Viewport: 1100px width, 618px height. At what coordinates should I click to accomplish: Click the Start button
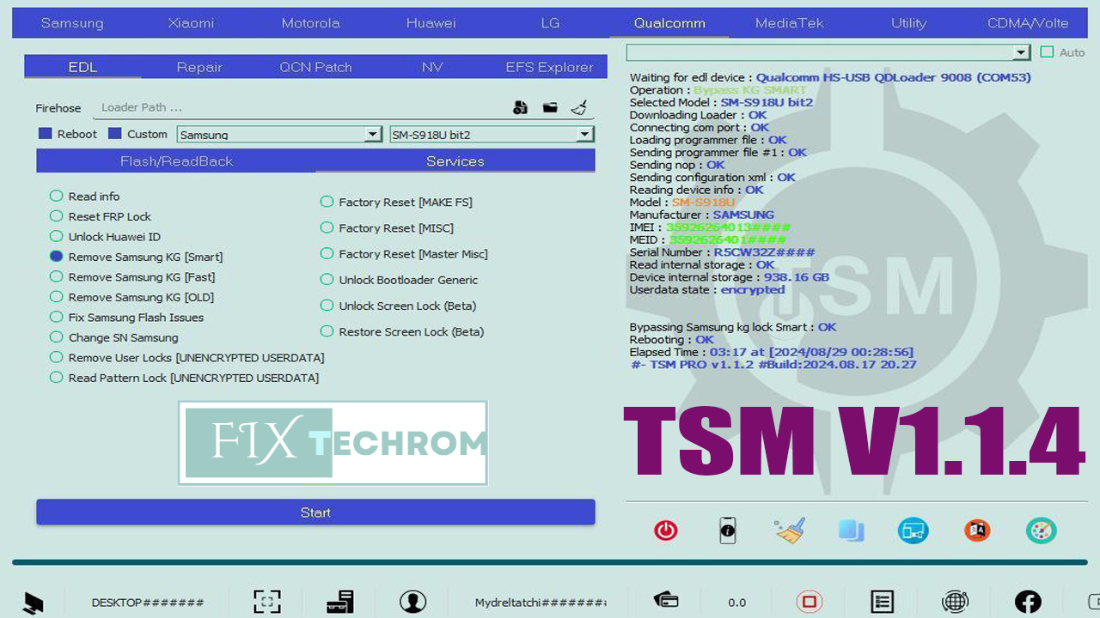coord(315,512)
